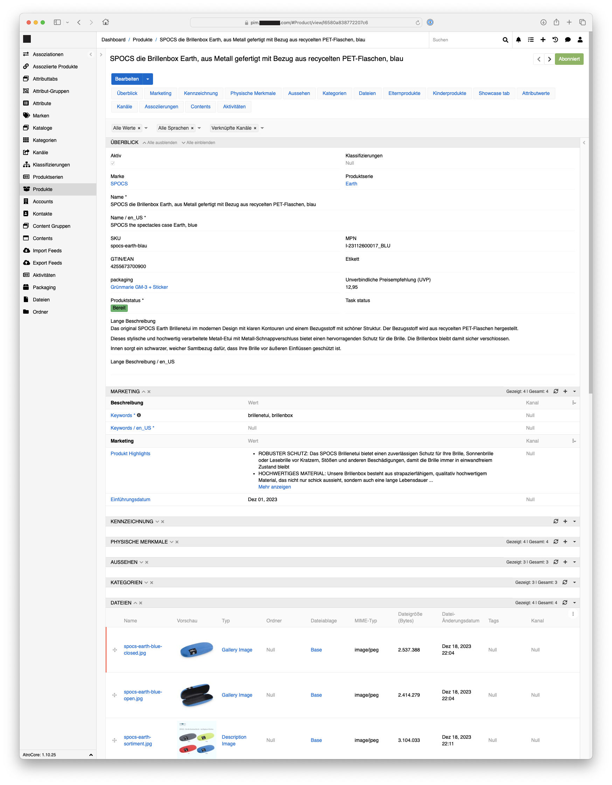Toggle the Aktiv checkbox
612x785 pixels.
(x=113, y=163)
